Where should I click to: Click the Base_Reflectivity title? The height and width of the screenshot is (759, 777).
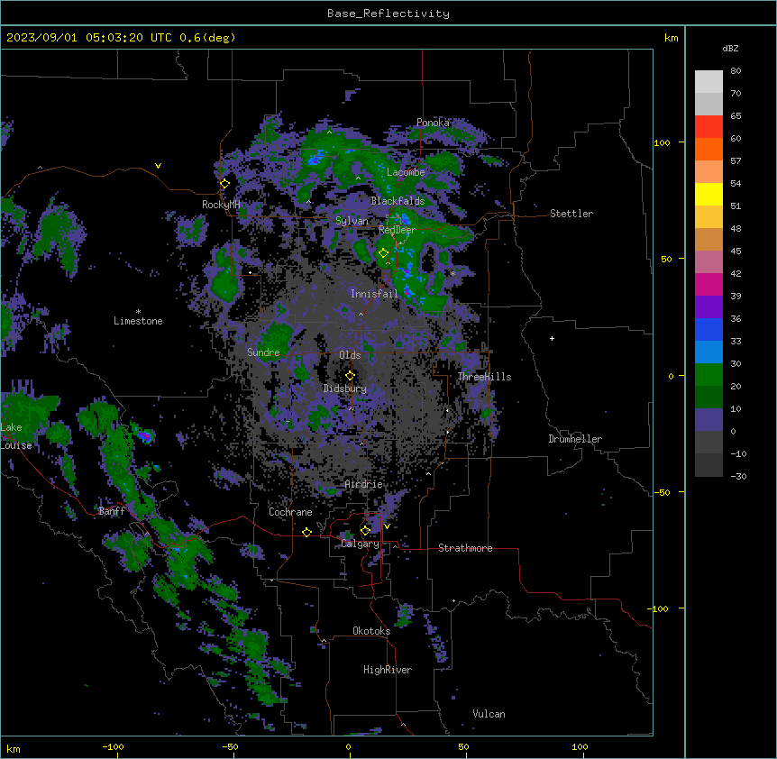(x=388, y=14)
